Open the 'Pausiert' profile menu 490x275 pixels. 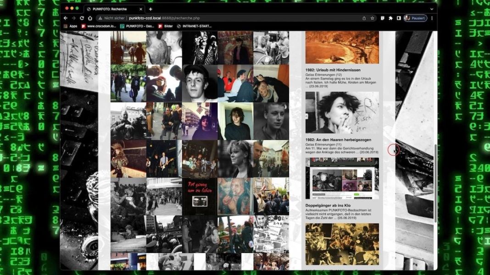coord(416,18)
